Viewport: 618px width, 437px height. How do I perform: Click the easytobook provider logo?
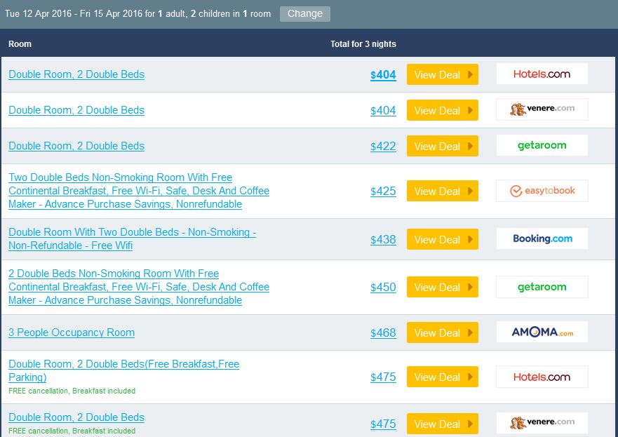[x=542, y=191]
